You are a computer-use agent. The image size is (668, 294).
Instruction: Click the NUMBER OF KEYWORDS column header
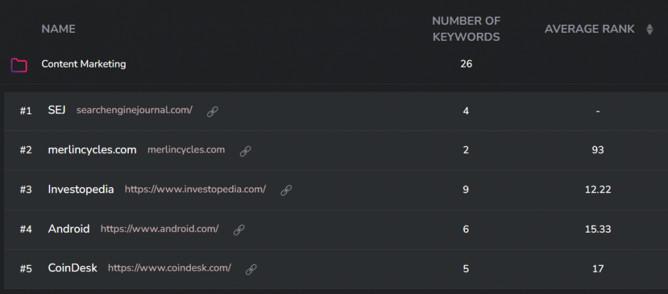[466, 29]
